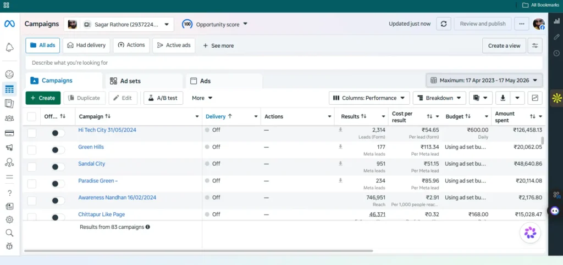Toggle on Sandal City campaign
Screen dimensions: 563x265
58,167
